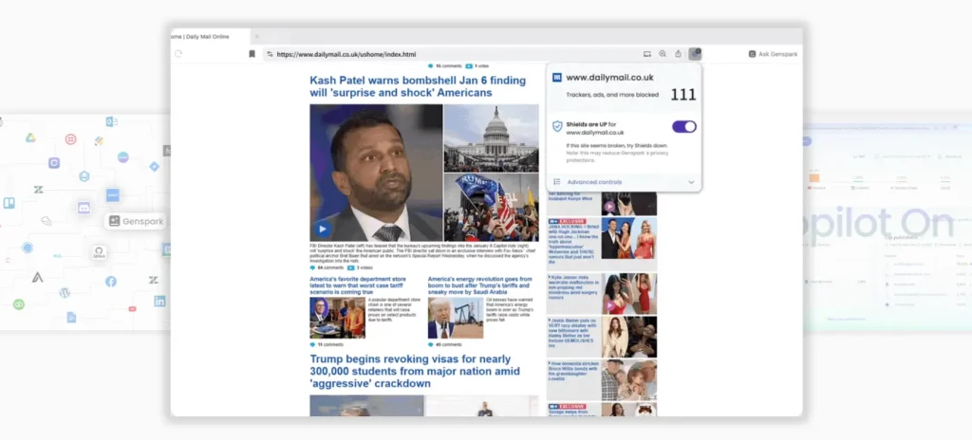Click the Advanced controls chevron arrow
The height and width of the screenshot is (440, 972).
(691, 182)
